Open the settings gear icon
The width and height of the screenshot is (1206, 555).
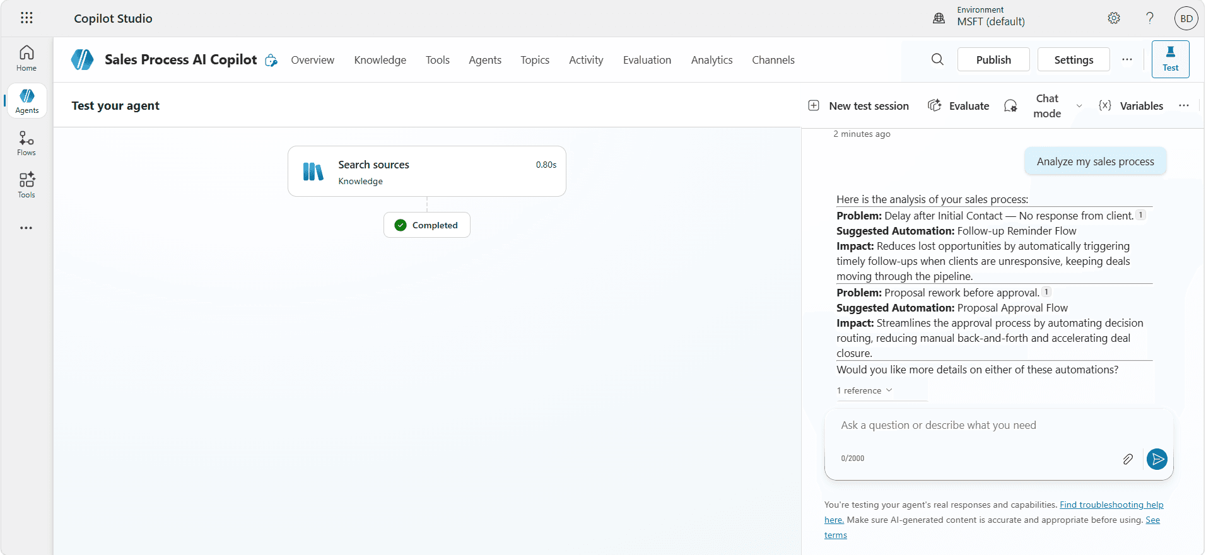tap(1114, 18)
